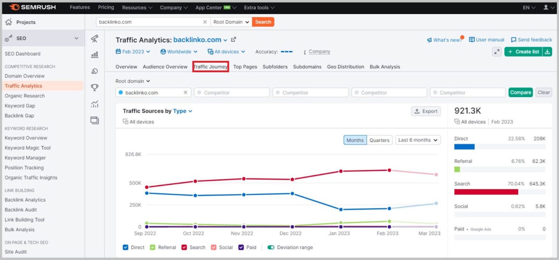Open the Root domain filter dropdown
This screenshot has height=260, width=559.
coord(133,81)
